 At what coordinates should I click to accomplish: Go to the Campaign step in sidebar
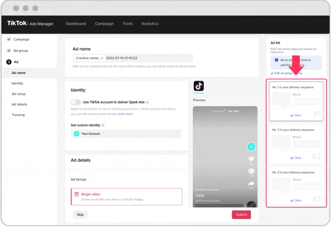point(21,39)
